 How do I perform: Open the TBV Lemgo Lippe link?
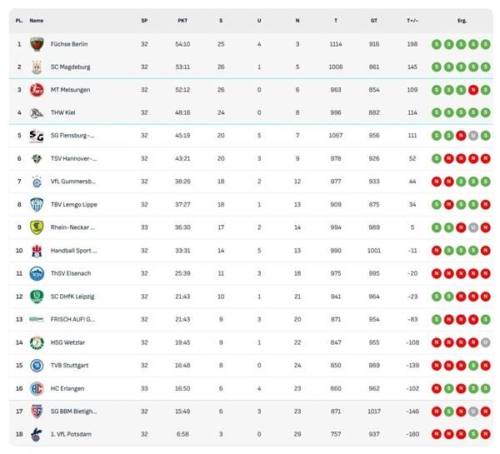[76, 205]
